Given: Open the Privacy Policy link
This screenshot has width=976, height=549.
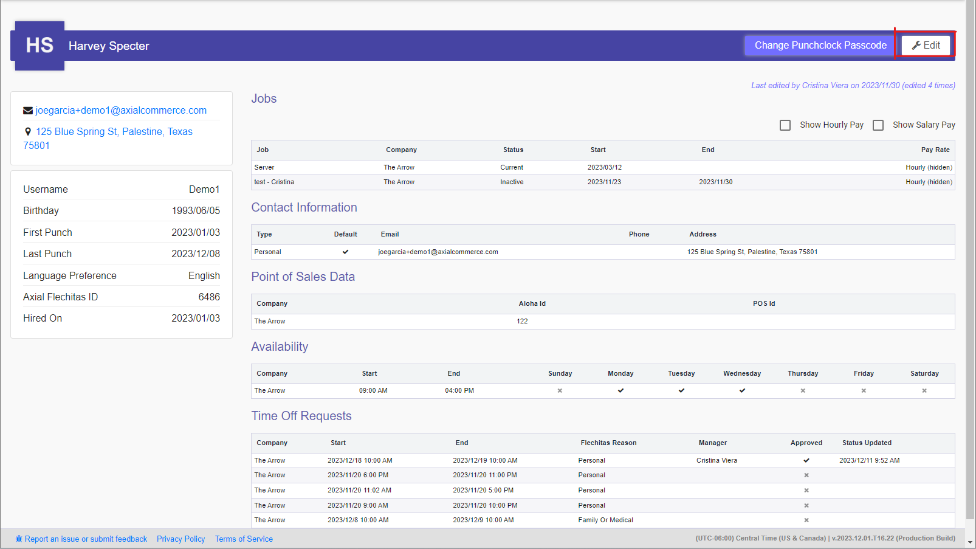Looking at the screenshot, I should [x=180, y=539].
